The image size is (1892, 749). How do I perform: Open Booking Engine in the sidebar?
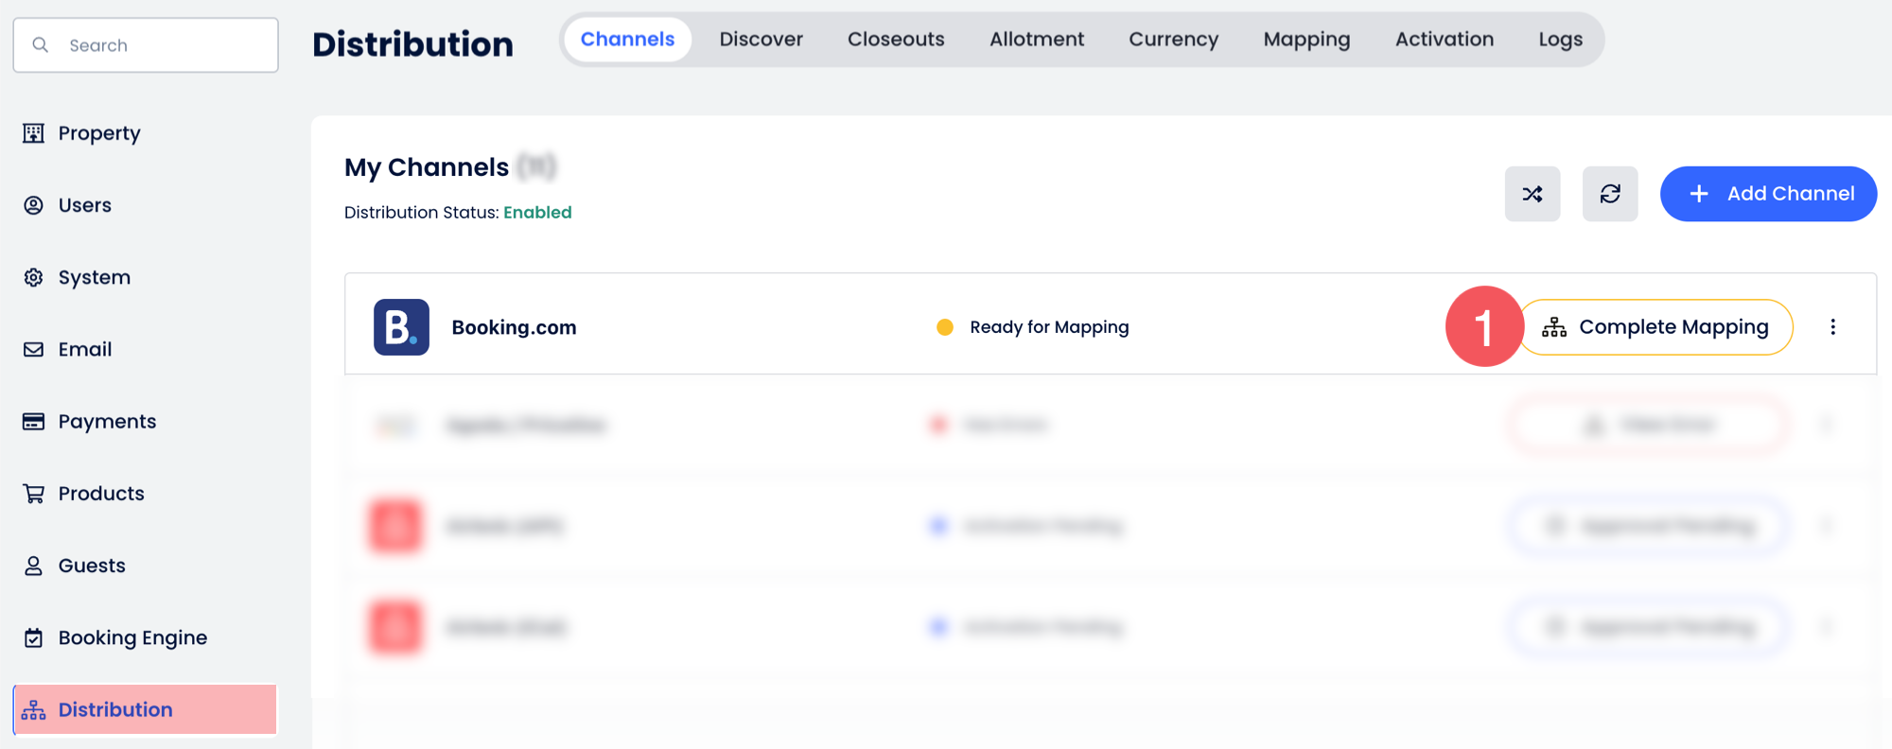point(131,637)
